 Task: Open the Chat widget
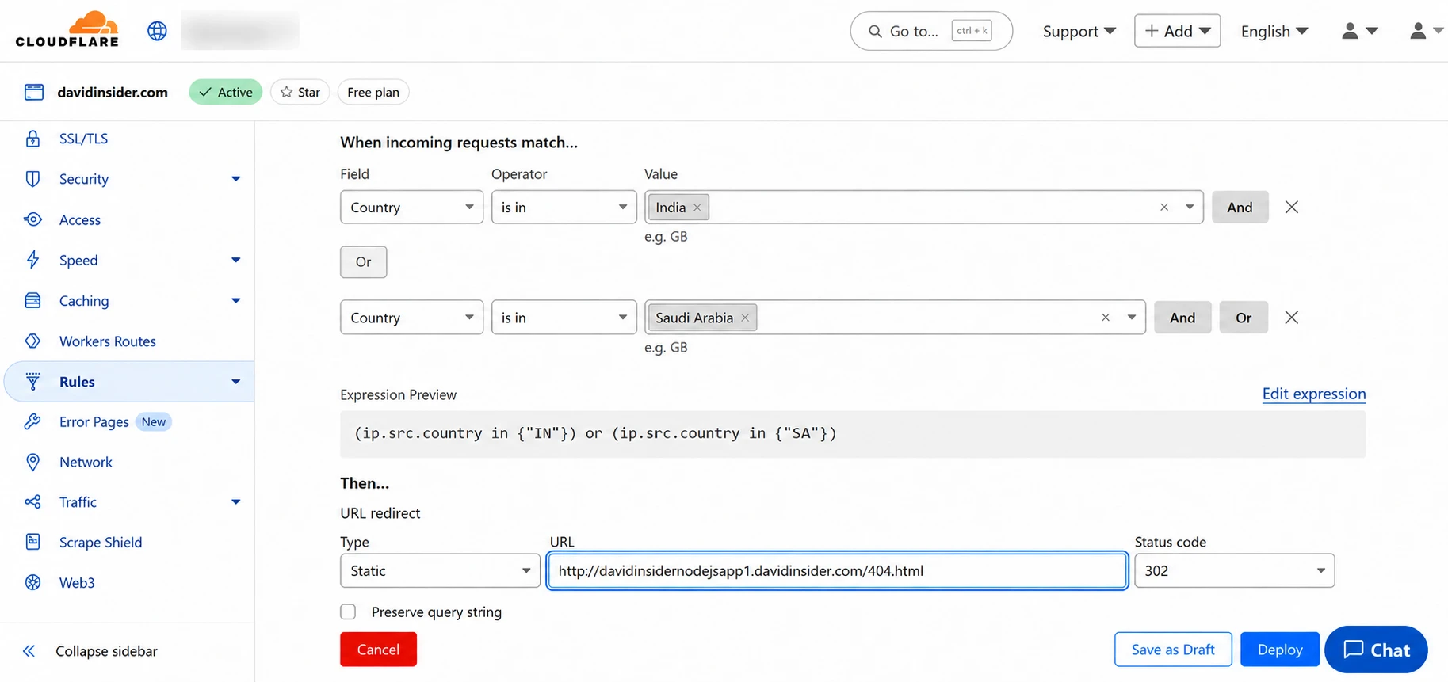[1376, 650]
